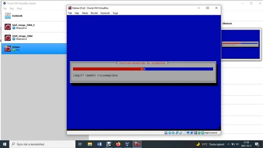Open Gép menu in VirtualBox Manager window
The width and height of the screenshot is (263, 148).
(12, 8)
